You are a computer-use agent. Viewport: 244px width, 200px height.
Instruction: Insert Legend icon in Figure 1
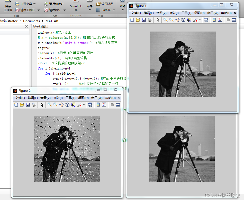click(x=220, y=20)
